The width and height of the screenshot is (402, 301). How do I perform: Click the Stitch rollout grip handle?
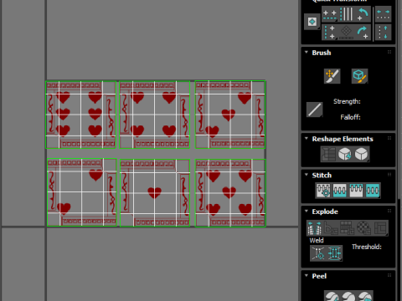[x=389, y=175]
